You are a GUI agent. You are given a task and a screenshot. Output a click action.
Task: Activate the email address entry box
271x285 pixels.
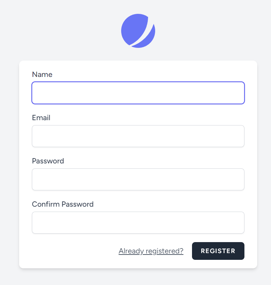[138, 136]
